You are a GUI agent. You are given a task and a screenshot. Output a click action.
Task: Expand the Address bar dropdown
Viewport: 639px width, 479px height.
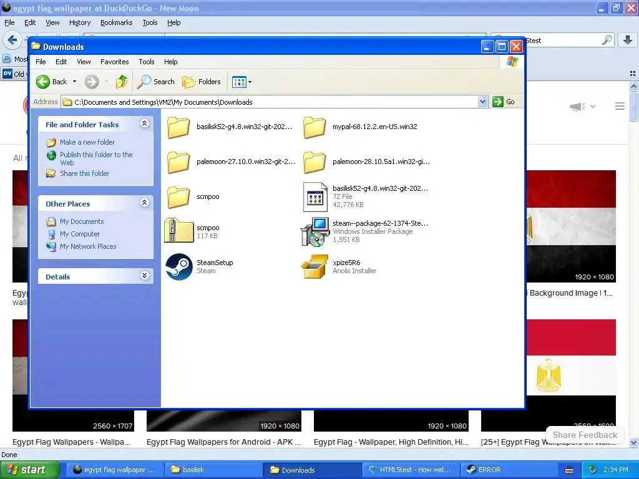(x=482, y=102)
